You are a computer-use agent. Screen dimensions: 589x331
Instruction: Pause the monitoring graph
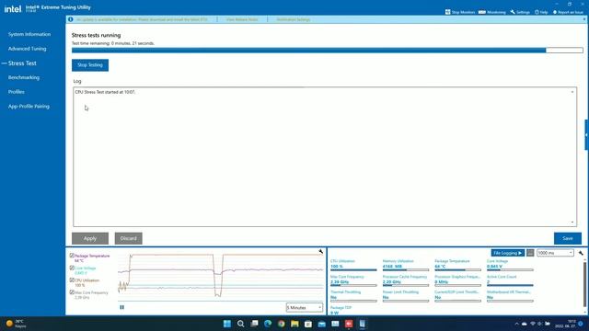(x=121, y=307)
